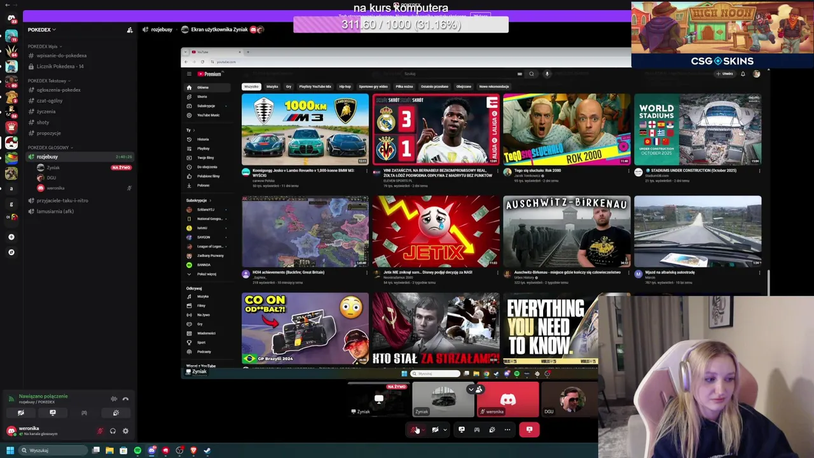The height and width of the screenshot is (458, 814).
Task: Open File Explorer from the taskbar
Action: pyautogui.click(x=109, y=450)
